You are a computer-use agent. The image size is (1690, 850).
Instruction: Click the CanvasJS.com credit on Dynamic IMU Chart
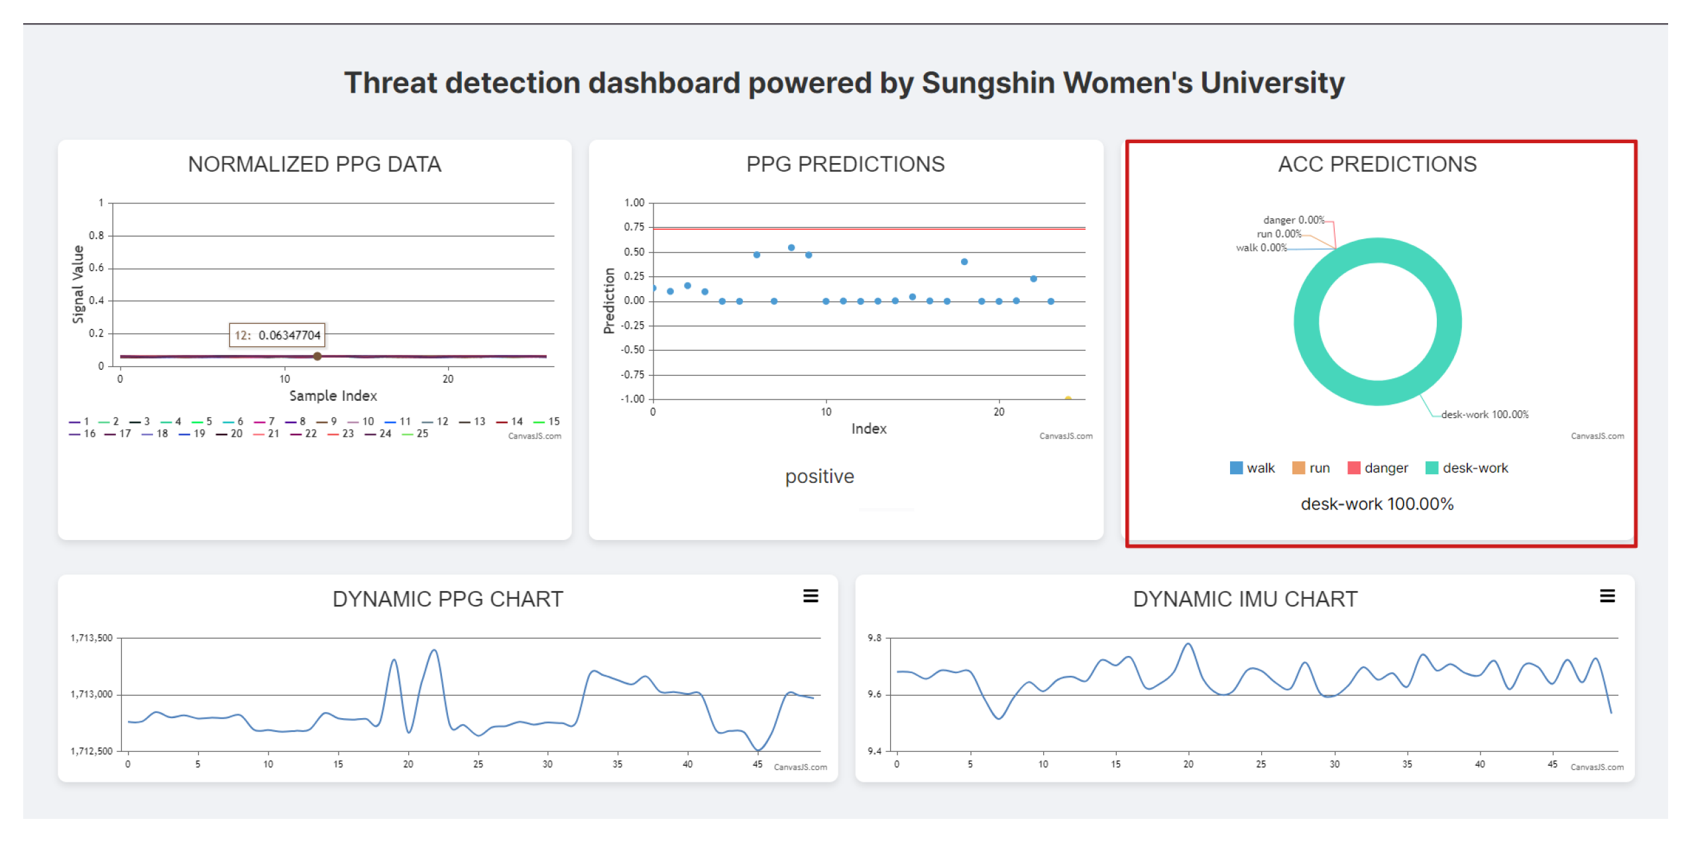click(1596, 767)
